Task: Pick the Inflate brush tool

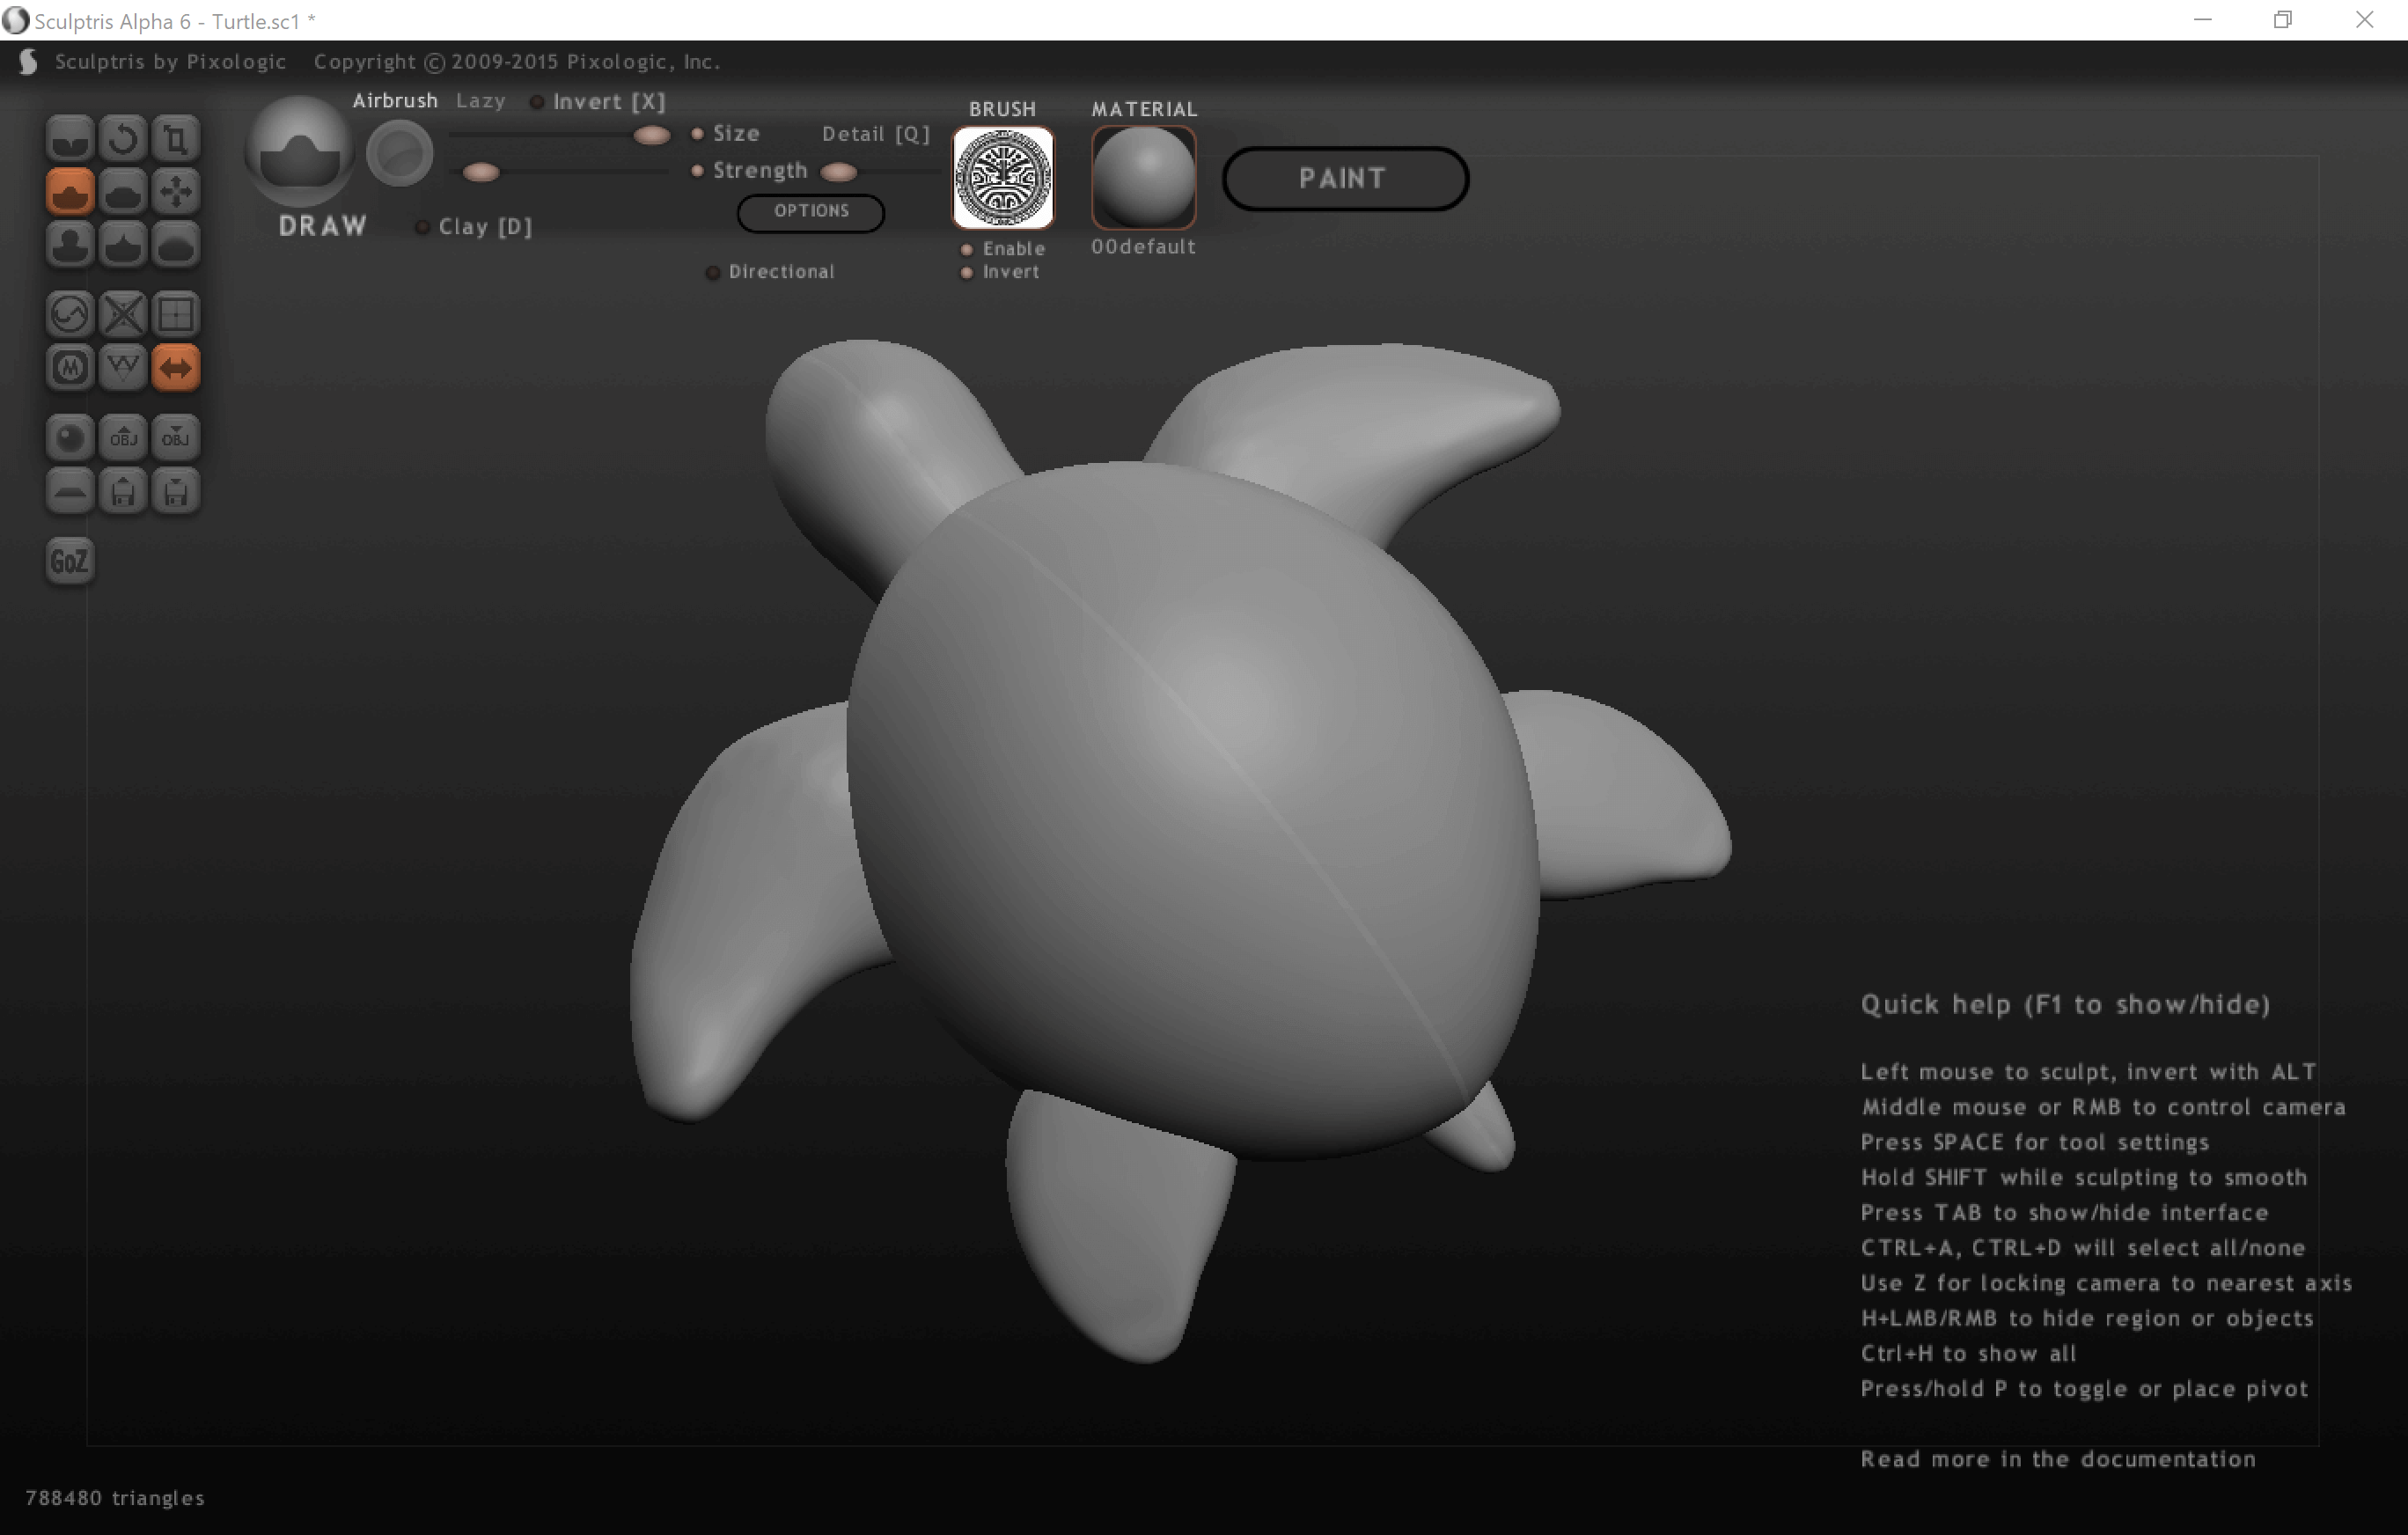Action: point(70,244)
